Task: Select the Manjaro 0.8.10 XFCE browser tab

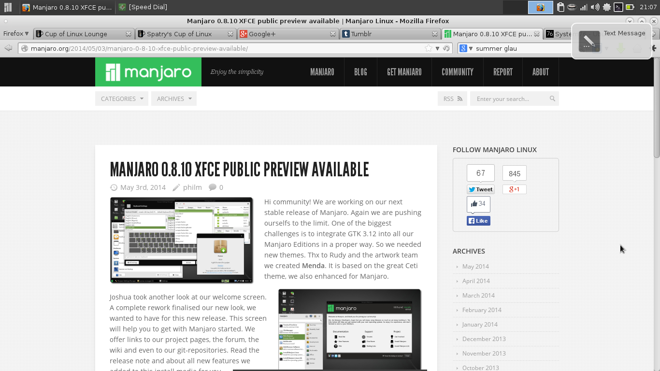Action: 492,34
